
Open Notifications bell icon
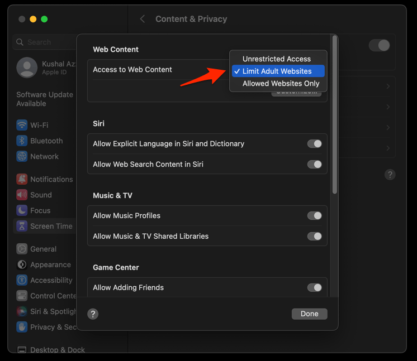[x=22, y=179]
